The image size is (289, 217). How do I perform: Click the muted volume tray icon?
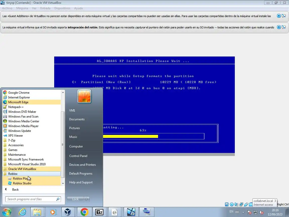pos(261,212)
